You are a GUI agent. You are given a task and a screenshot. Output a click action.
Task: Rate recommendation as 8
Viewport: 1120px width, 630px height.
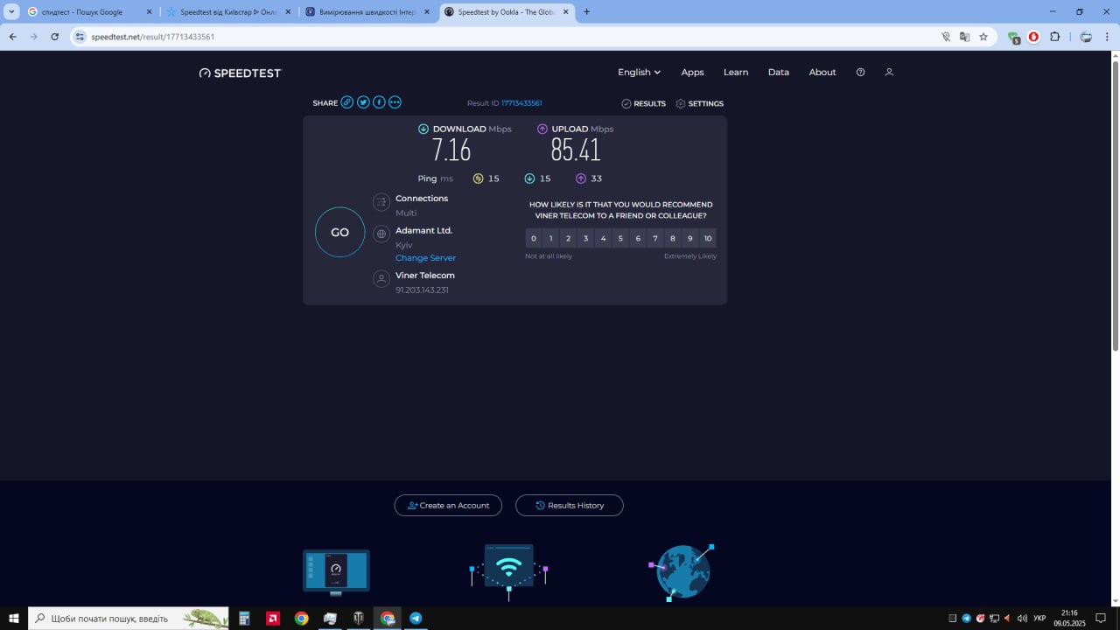(x=673, y=238)
